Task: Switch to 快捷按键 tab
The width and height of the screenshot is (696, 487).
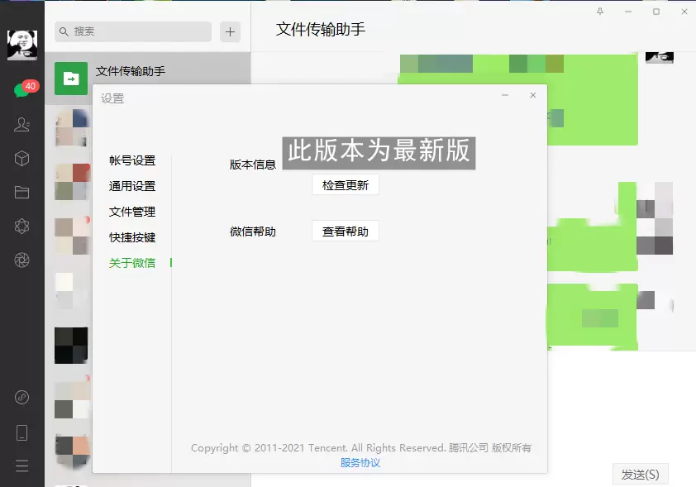Action: point(132,237)
